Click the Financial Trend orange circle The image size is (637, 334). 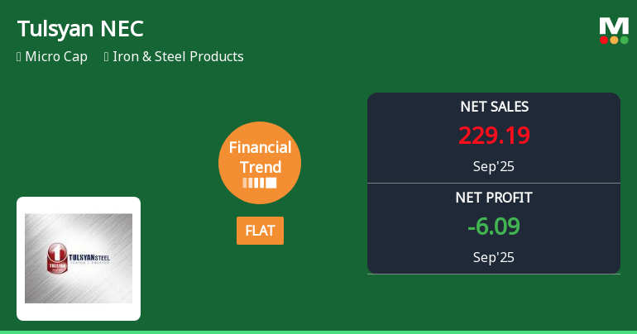coord(260,163)
